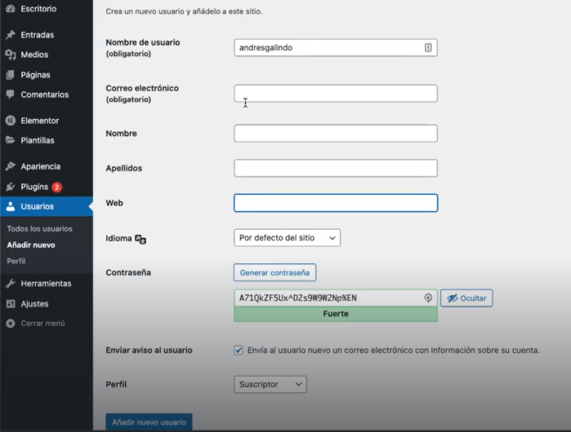Screen dimensions: 571x432
Task: Click the Añadir nuevo usuario button
Action: coord(149,422)
